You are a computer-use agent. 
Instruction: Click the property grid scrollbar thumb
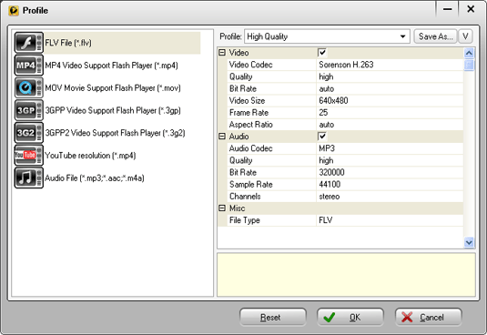[469, 65]
